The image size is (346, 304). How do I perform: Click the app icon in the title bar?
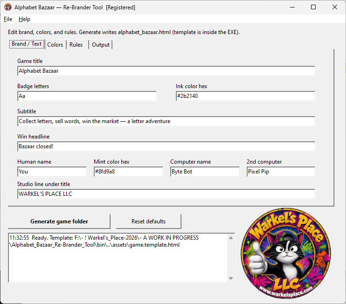point(8,7)
